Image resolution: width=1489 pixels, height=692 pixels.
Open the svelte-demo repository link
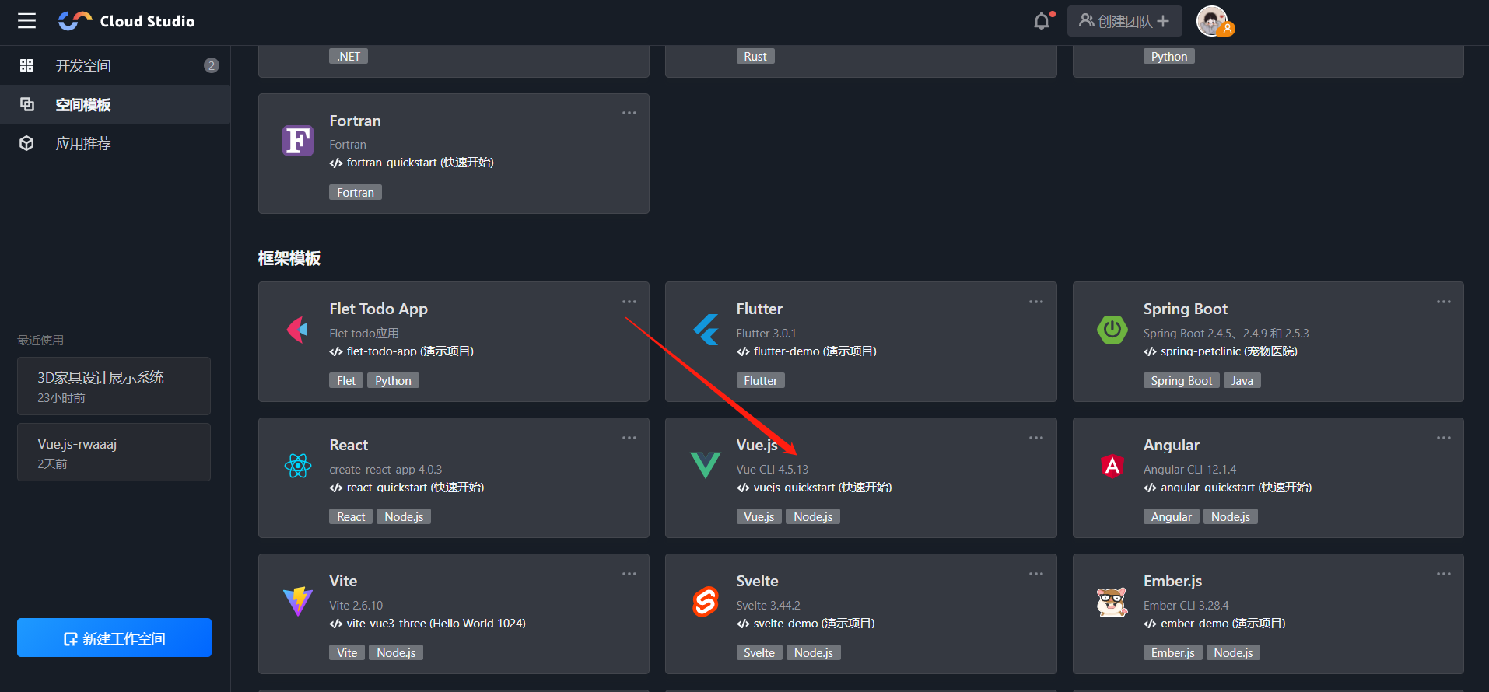(x=806, y=624)
